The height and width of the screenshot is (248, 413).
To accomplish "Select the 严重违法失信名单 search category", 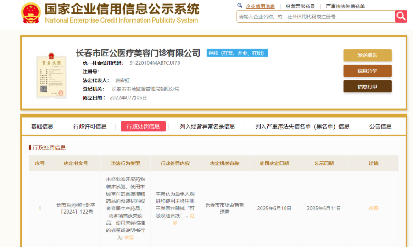I will [345, 6].
